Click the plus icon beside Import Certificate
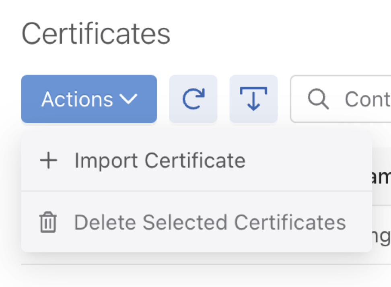Screen dimensions: 391x287 tap(49, 161)
